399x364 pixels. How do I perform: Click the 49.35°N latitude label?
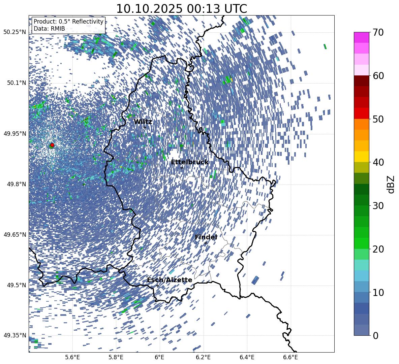15,335
